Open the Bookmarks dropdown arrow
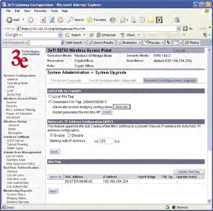Screen dimensions: 213x211 pos(140,43)
